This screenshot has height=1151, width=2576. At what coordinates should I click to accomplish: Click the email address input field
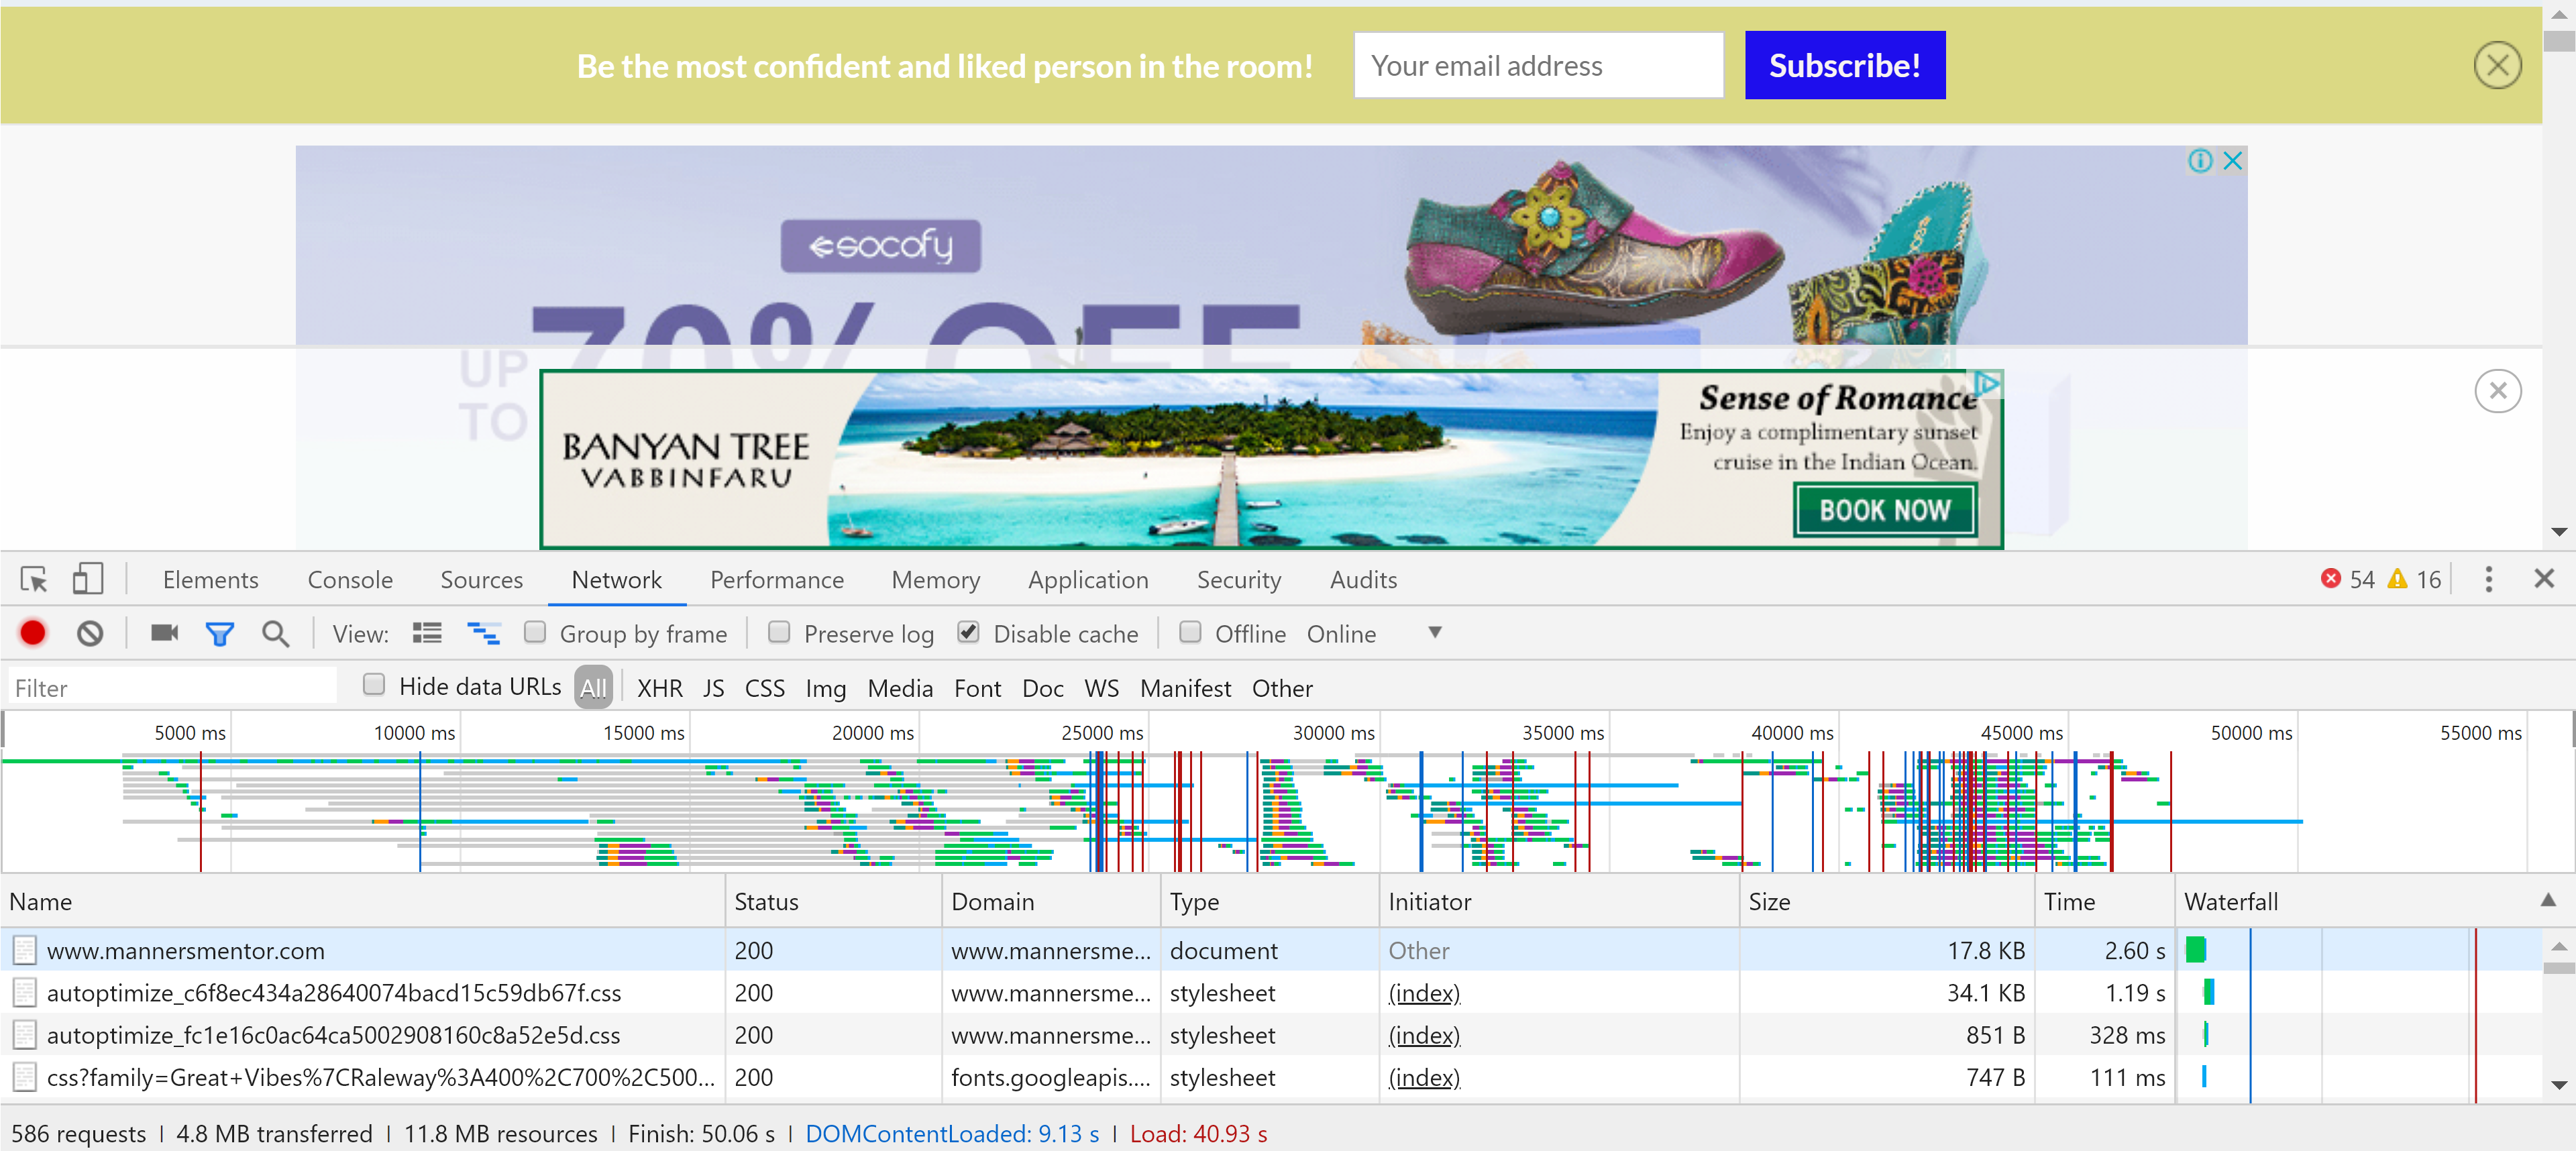1538,65
